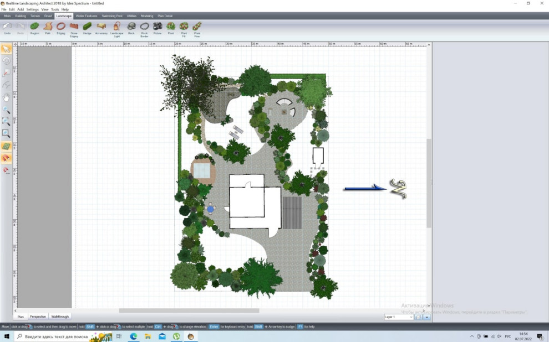
Task: Choose the Path tool
Action: point(48,28)
